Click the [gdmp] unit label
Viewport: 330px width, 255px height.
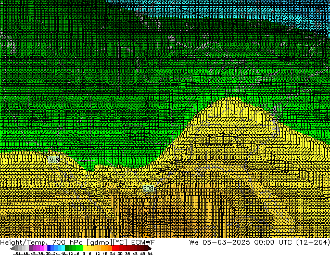coord(100,243)
